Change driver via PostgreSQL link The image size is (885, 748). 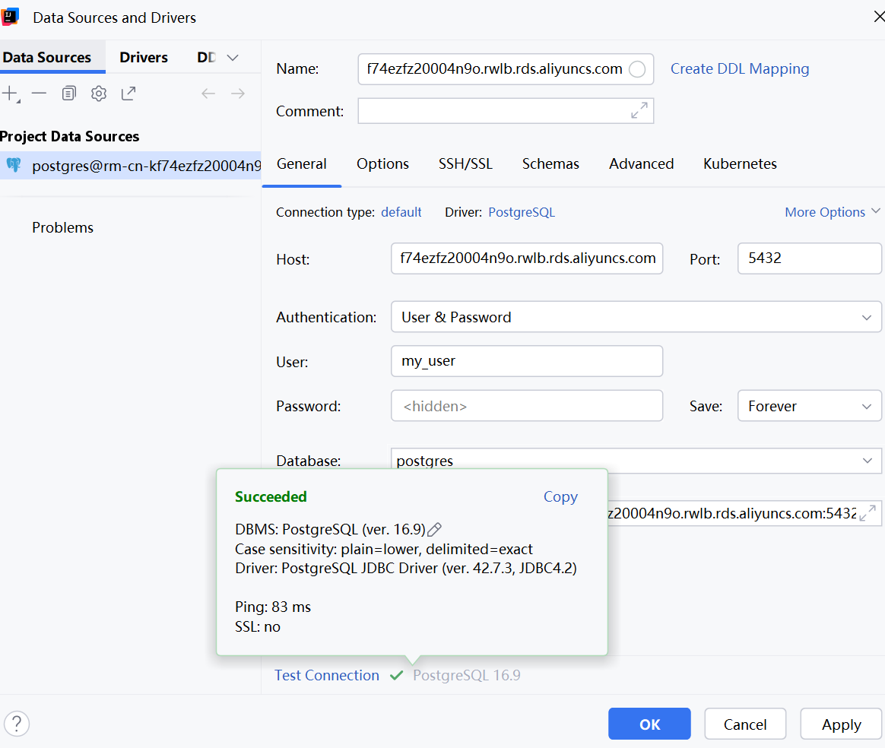522,212
